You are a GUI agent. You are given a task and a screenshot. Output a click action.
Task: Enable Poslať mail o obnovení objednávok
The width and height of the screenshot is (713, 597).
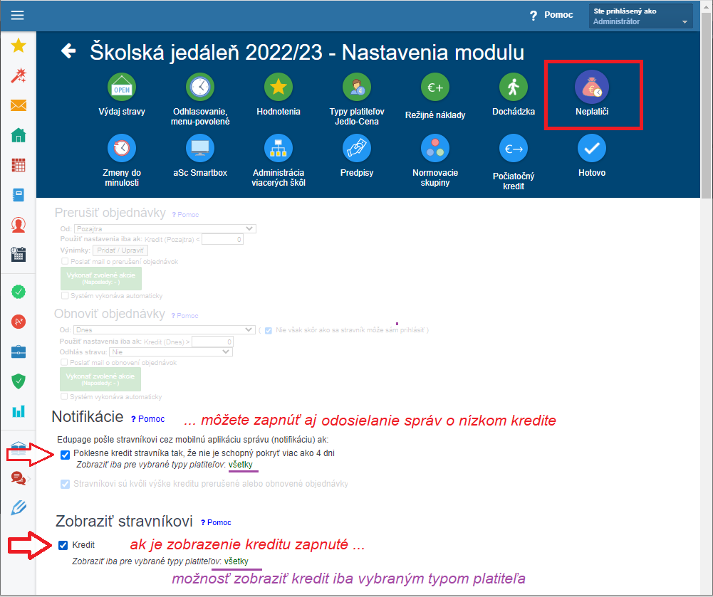coord(63,362)
